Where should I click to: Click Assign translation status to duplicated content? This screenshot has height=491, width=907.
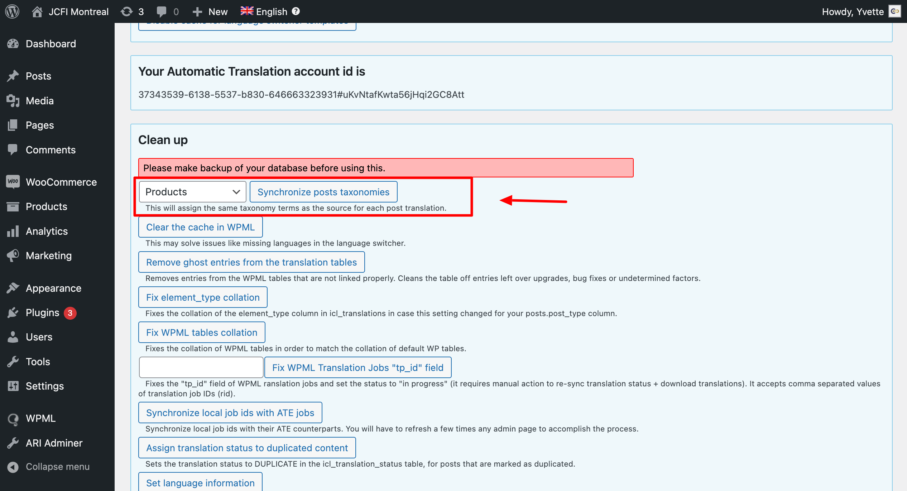247,448
